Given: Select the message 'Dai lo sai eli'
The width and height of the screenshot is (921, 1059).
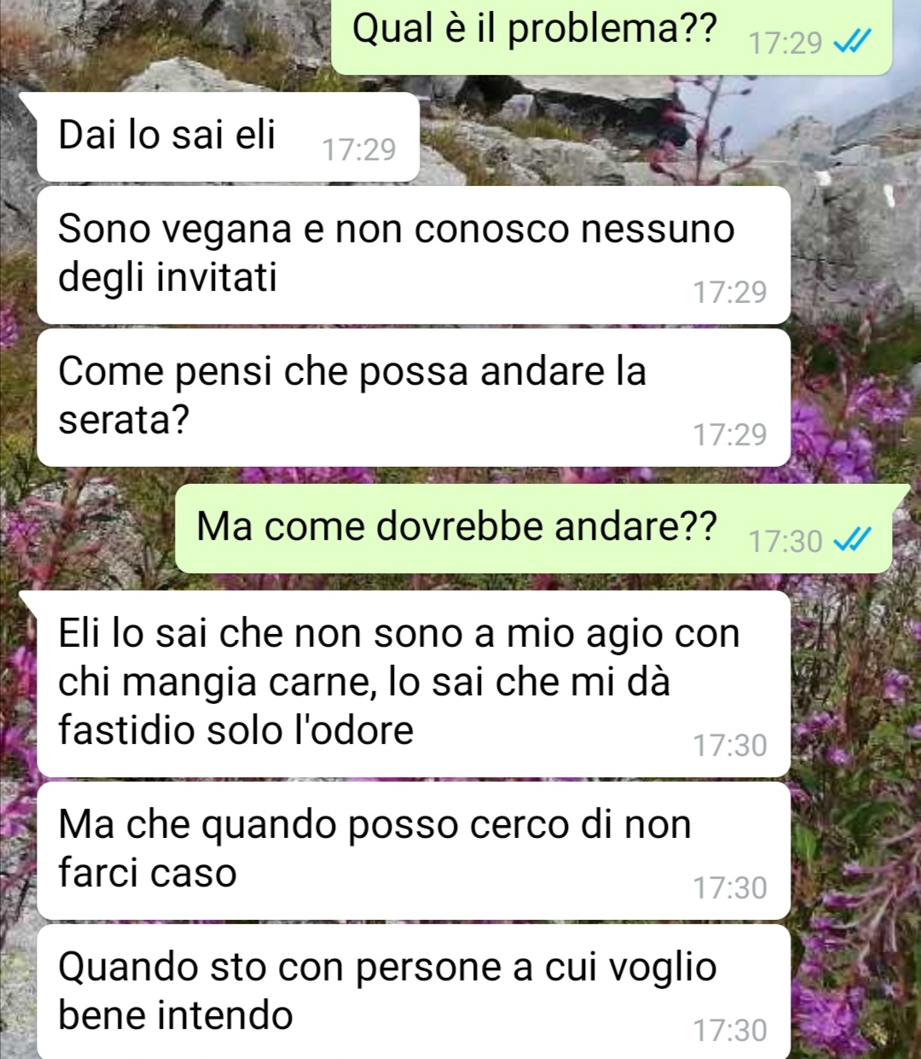Looking at the screenshot, I should click(229, 137).
